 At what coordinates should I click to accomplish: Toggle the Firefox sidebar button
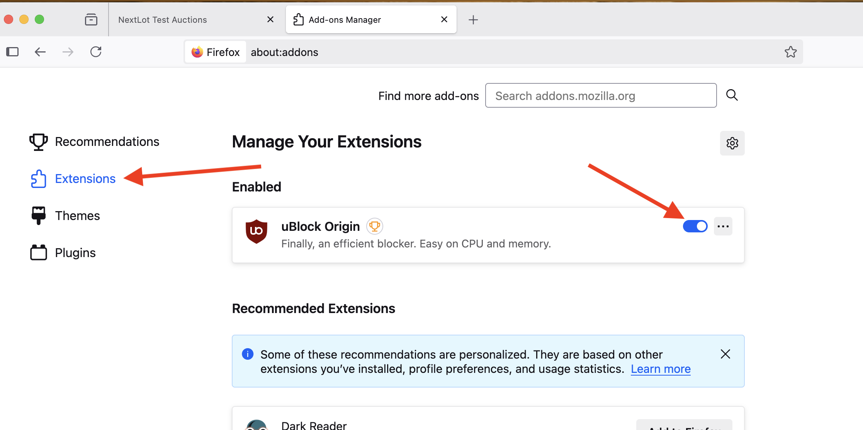(12, 52)
